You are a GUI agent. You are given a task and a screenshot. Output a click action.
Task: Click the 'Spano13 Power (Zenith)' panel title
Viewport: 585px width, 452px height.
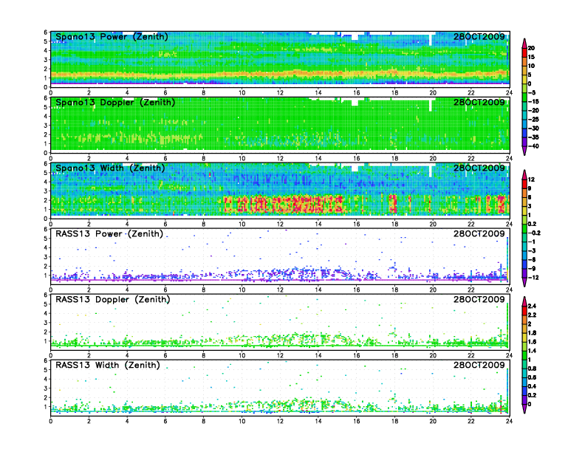[112, 37]
